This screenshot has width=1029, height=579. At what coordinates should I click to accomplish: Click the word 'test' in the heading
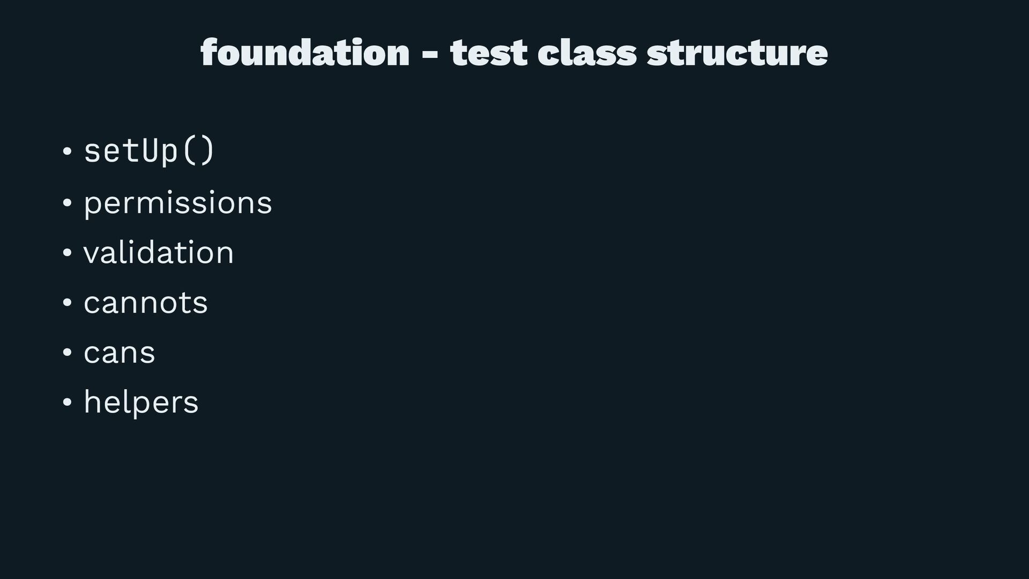[489, 54]
